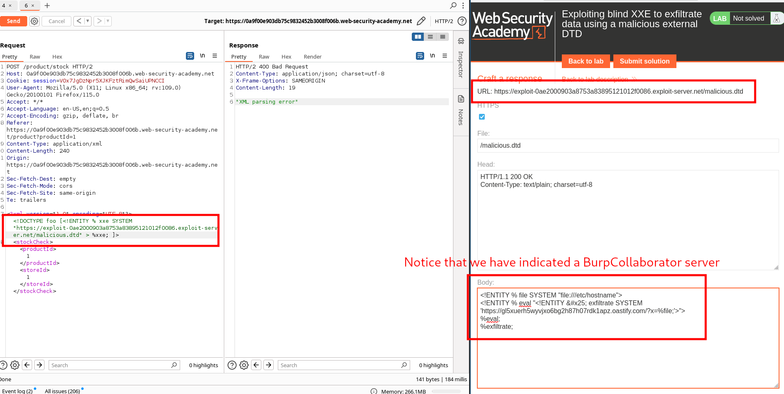The width and height of the screenshot is (784, 394).
Task: Select the HTTP/2 protocol toggle
Action: [444, 21]
